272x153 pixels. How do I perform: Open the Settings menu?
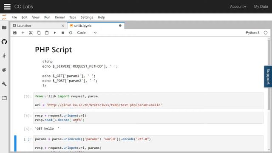[x=87, y=17]
